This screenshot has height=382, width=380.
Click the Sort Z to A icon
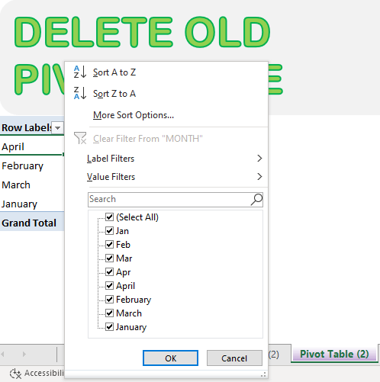80,93
